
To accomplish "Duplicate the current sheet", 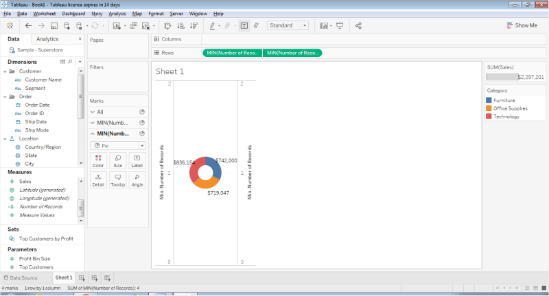I will click(133, 25).
